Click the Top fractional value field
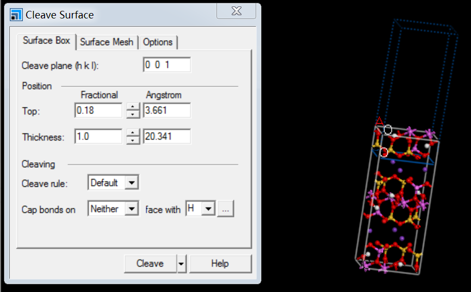 pyautogui.click(x=98, y=110)
